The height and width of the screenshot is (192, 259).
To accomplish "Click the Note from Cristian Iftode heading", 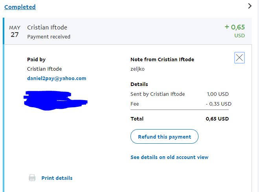I will pos(162,59).
